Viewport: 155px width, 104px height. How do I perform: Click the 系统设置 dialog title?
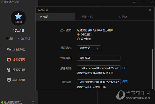pyautogui.click(x=43, y=10)
